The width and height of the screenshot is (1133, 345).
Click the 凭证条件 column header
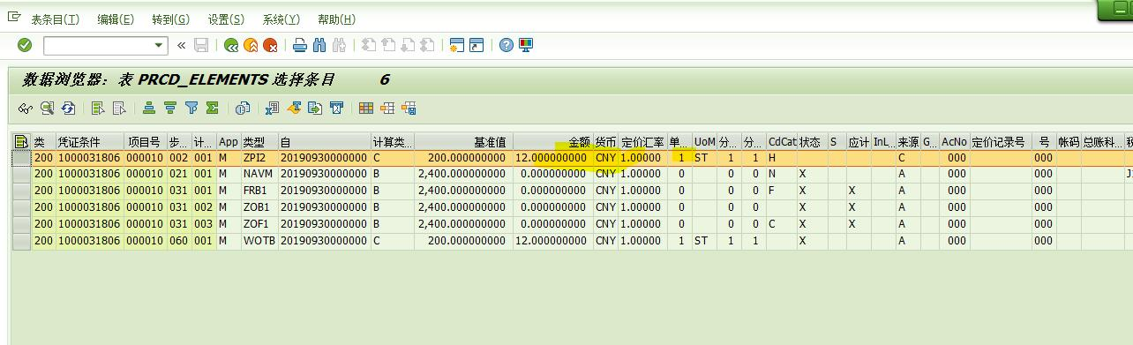(x=89, y=141)
